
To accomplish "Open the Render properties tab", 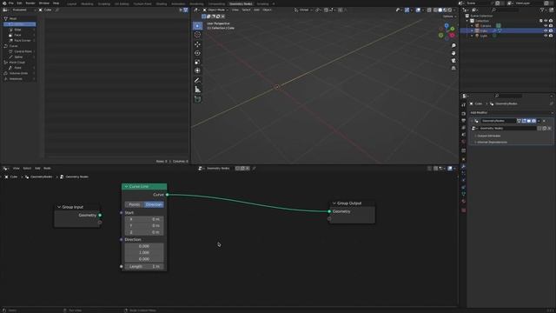I will [x=463, y=114].
